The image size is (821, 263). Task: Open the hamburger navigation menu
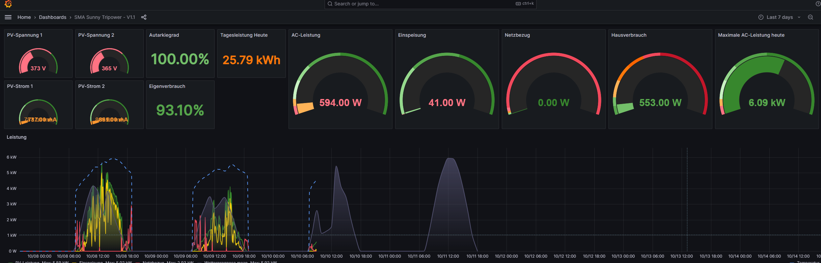pos(8,17)
